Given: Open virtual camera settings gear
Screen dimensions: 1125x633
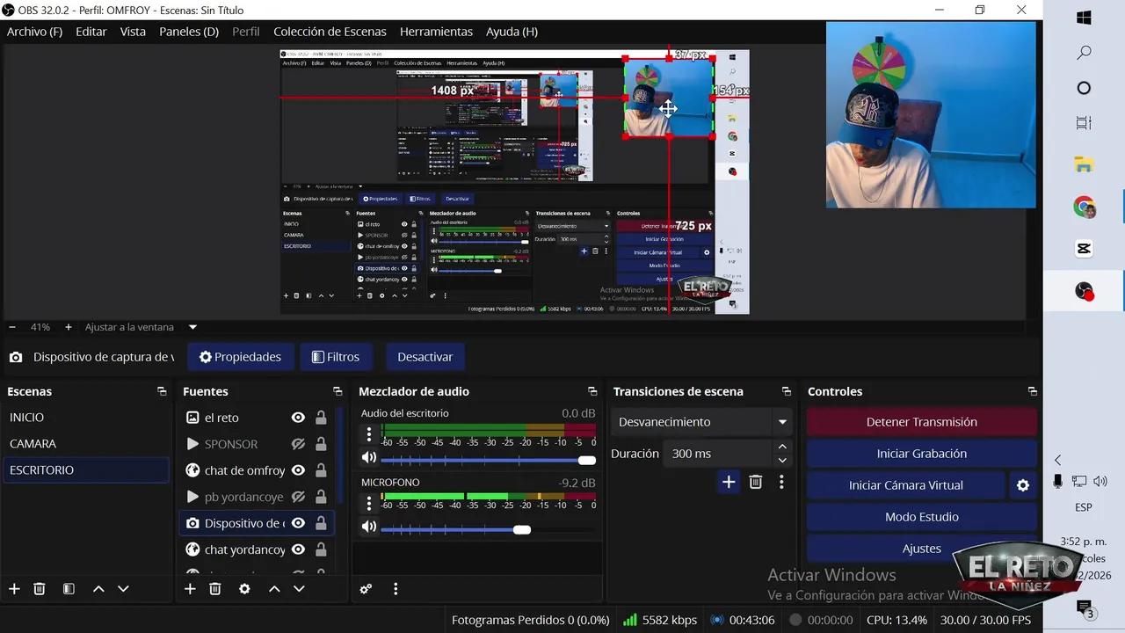Looking at the screenshot, I should [1023, 485].
